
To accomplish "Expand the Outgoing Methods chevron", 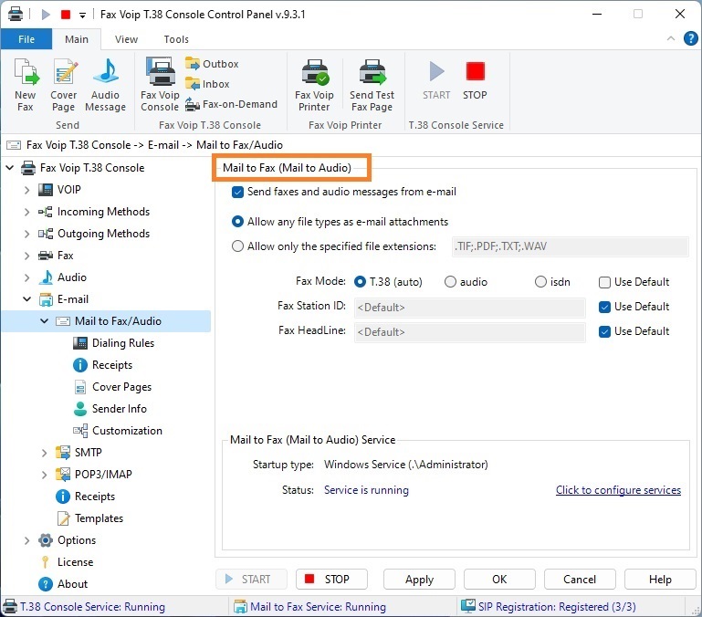I will click(26, 234).
